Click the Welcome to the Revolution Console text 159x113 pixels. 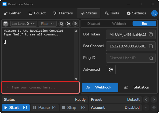(34, 31)
